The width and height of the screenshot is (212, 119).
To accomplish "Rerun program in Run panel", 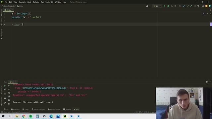I will 5,86.
